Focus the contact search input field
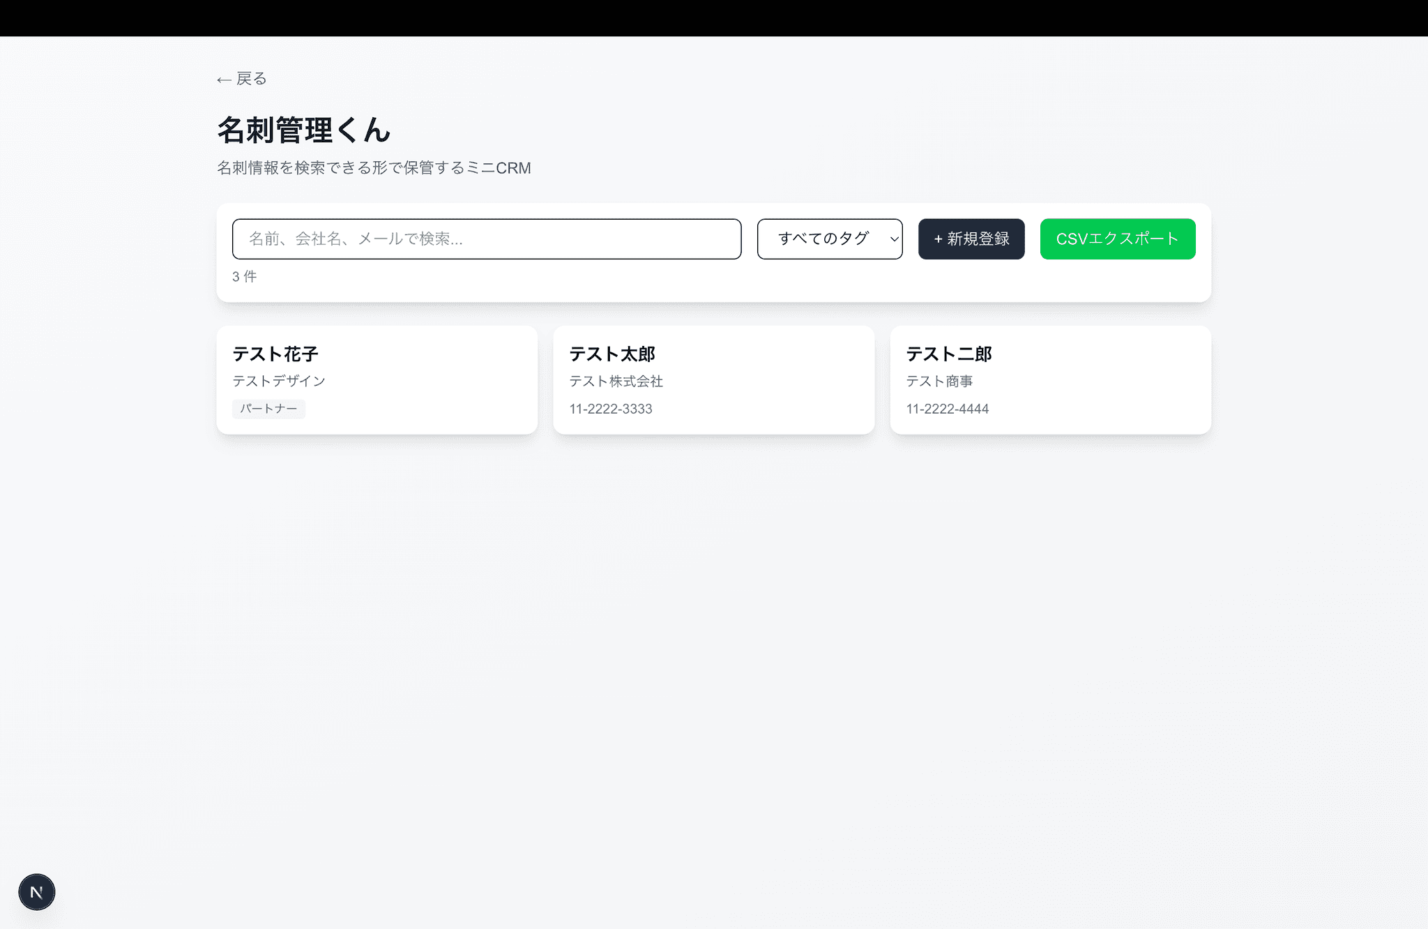 point(487,239)
